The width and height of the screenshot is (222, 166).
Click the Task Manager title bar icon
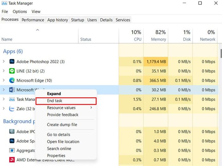click(x=4, y=3)
